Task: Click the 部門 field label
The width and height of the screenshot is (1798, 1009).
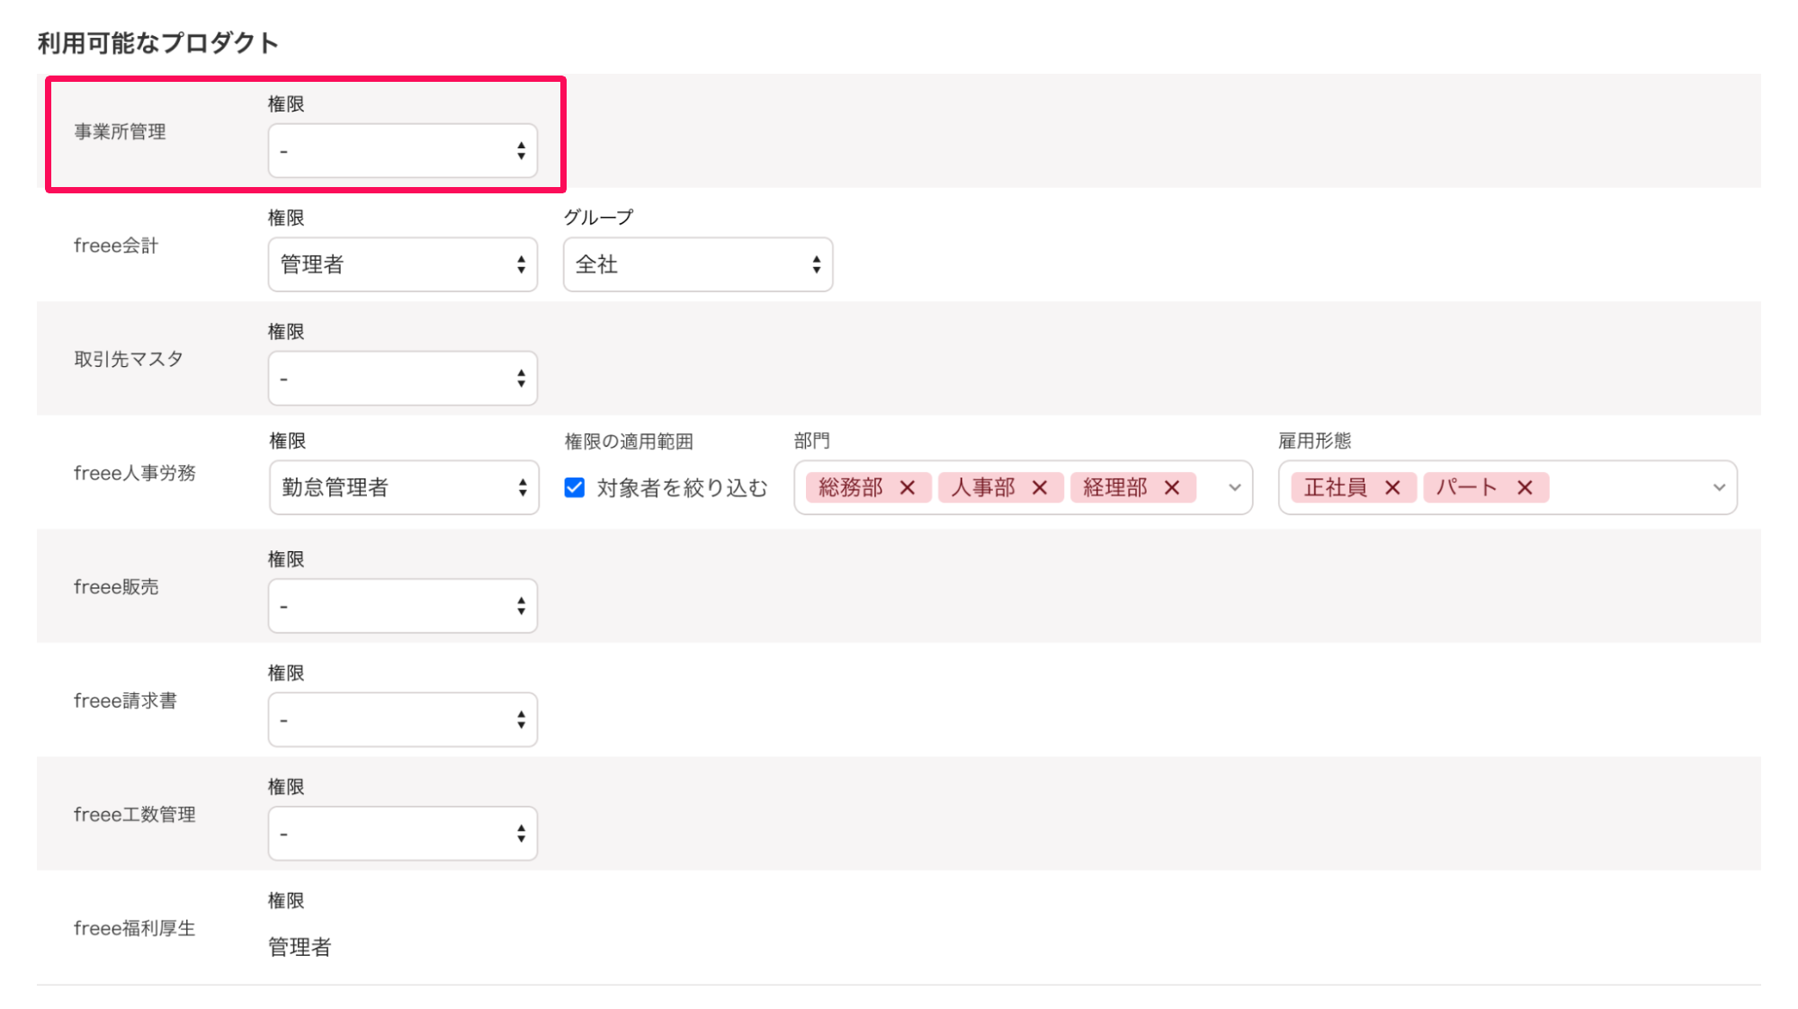Action: coord(812,441)
